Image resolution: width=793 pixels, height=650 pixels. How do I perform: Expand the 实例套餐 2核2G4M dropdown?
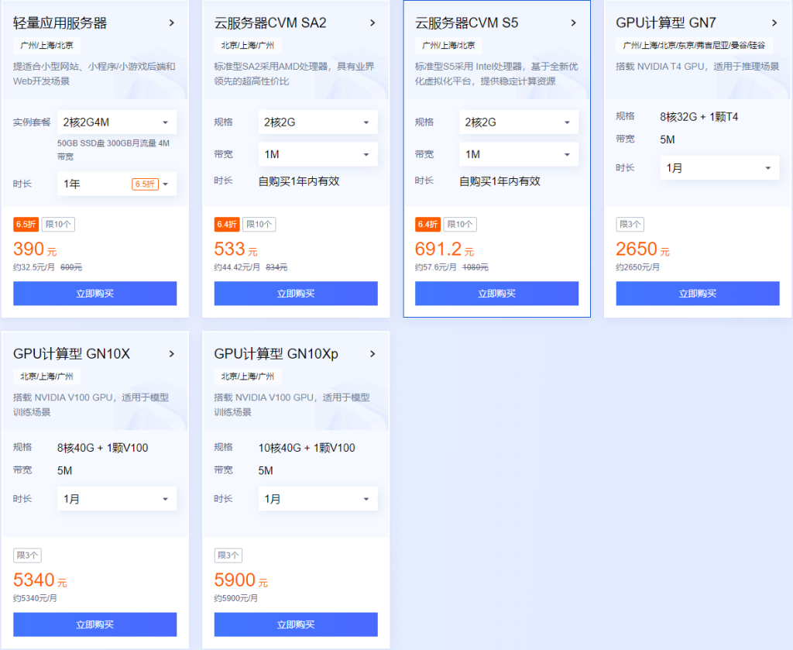(117, 122)
